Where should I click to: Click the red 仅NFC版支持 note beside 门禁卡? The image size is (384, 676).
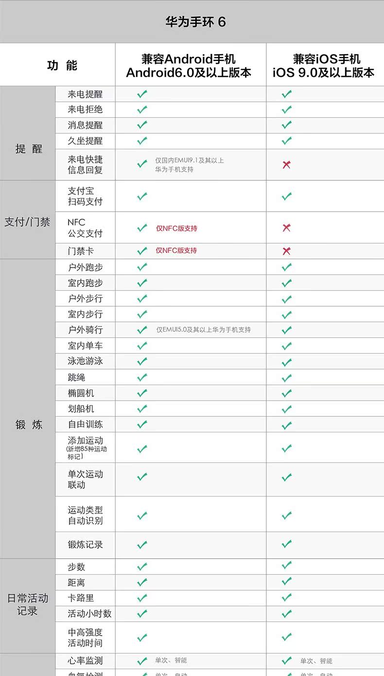click(x=176, y=250)
